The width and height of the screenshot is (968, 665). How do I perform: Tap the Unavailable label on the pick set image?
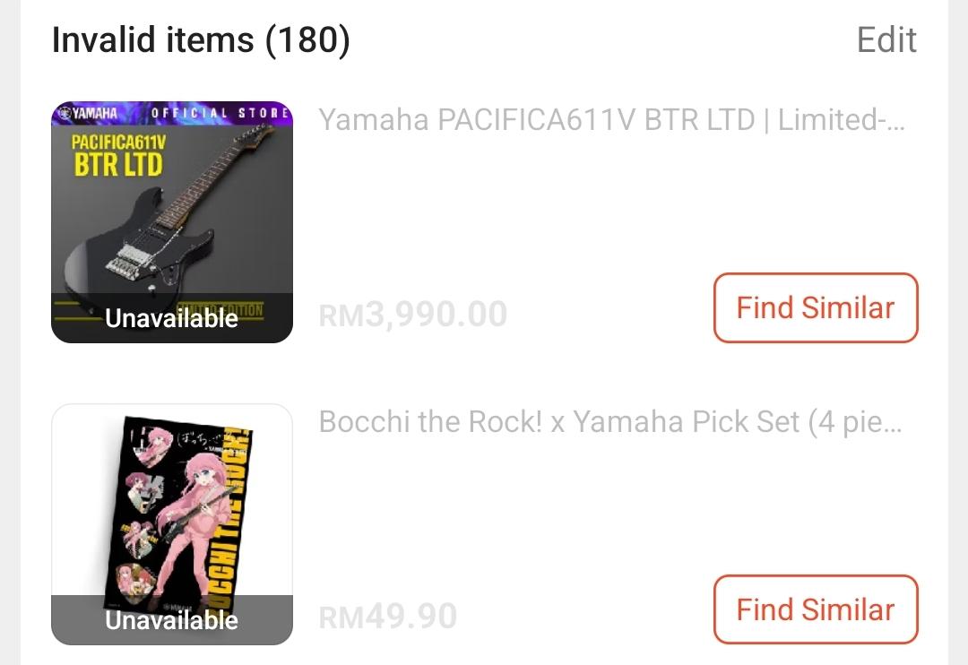pos(172,620)
